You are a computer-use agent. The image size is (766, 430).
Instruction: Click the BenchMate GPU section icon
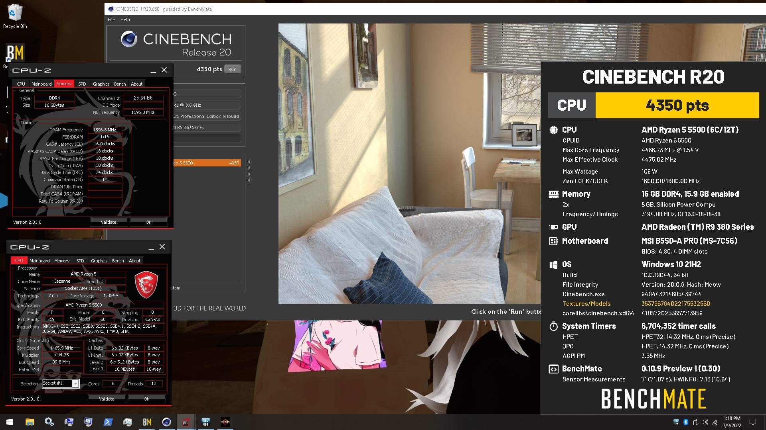point(553,227)
